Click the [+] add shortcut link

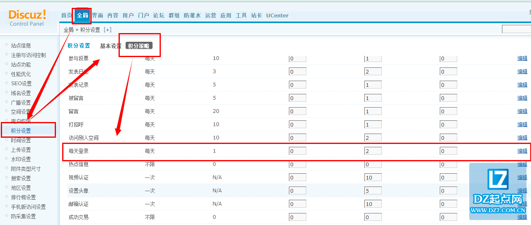(107, 30)
